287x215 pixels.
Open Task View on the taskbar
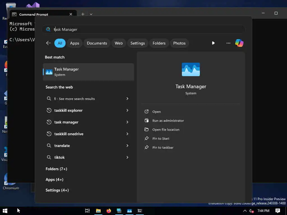click(x=87, y=211)
